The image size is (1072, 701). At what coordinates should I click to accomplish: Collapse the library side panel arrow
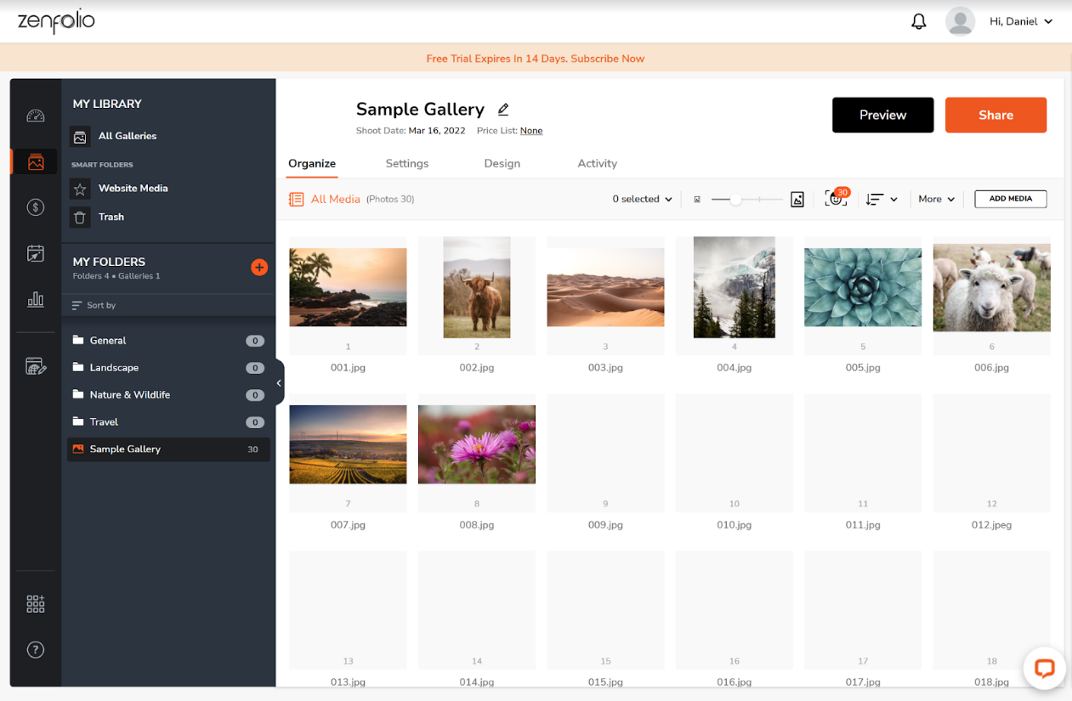pyautogui.click(x=278, y=383)
